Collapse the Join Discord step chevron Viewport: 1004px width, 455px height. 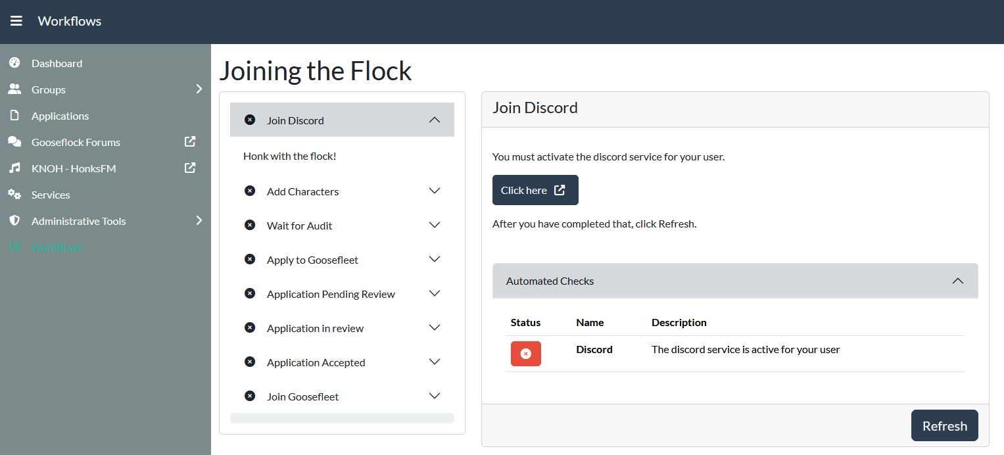434,120
